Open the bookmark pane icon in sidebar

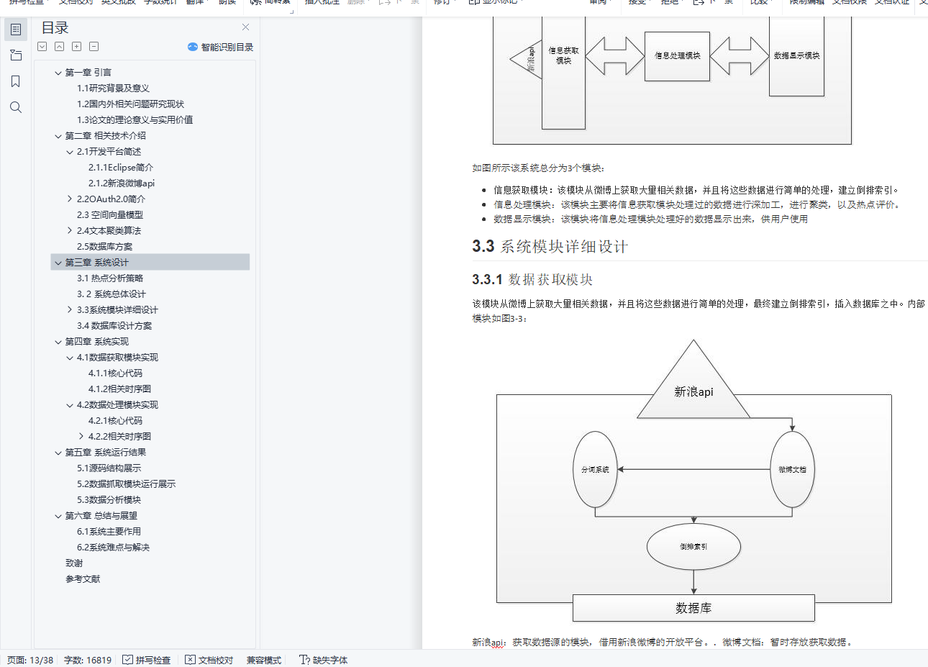[16, 81]
